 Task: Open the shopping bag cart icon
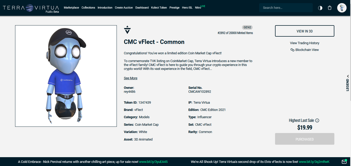pos(330,8)
